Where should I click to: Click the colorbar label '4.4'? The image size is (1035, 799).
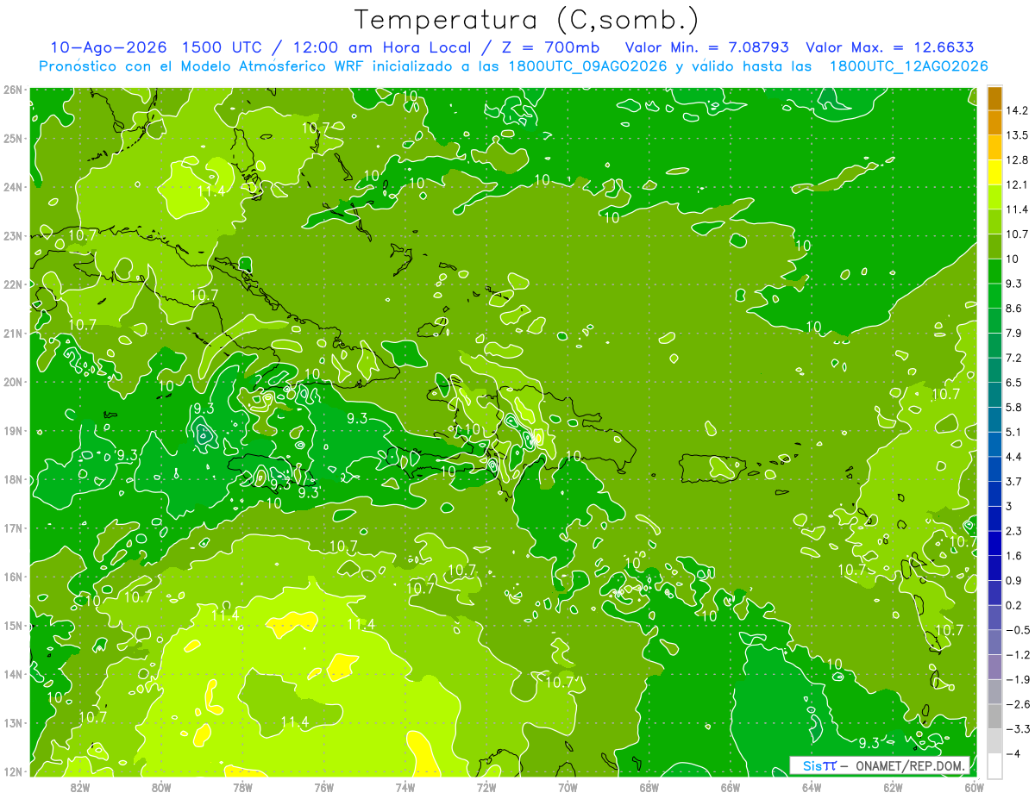click(x=1014, y=456)
